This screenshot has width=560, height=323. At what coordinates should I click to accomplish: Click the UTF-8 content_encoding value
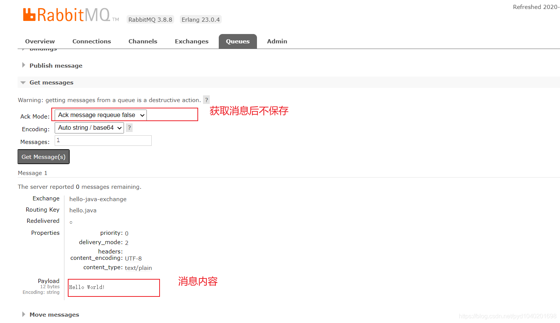133,259
